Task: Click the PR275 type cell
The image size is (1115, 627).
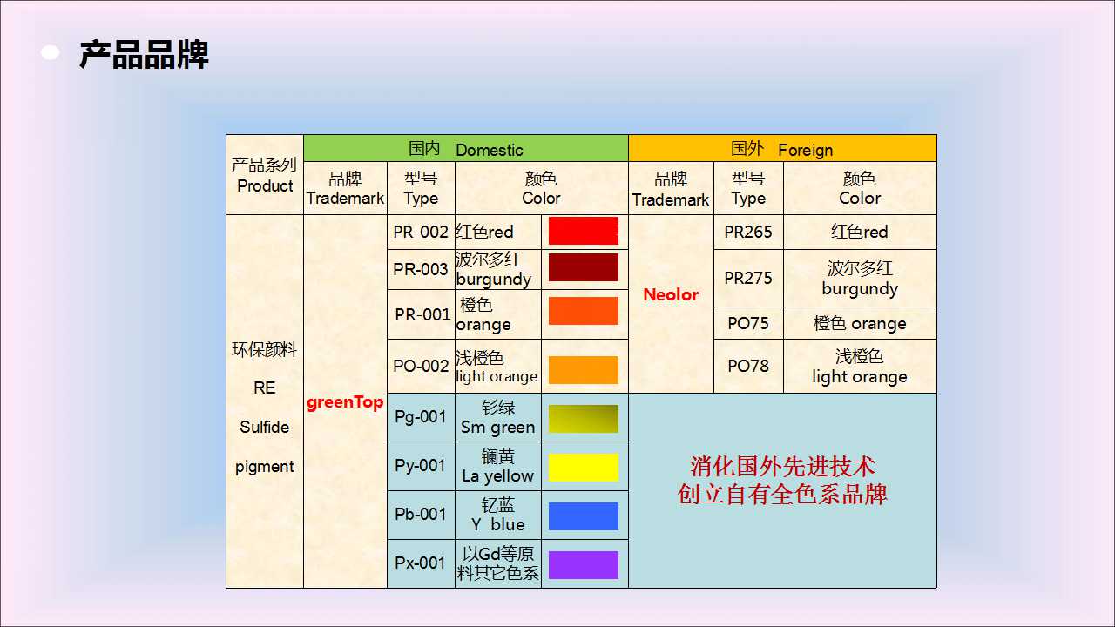Action: 748,278
